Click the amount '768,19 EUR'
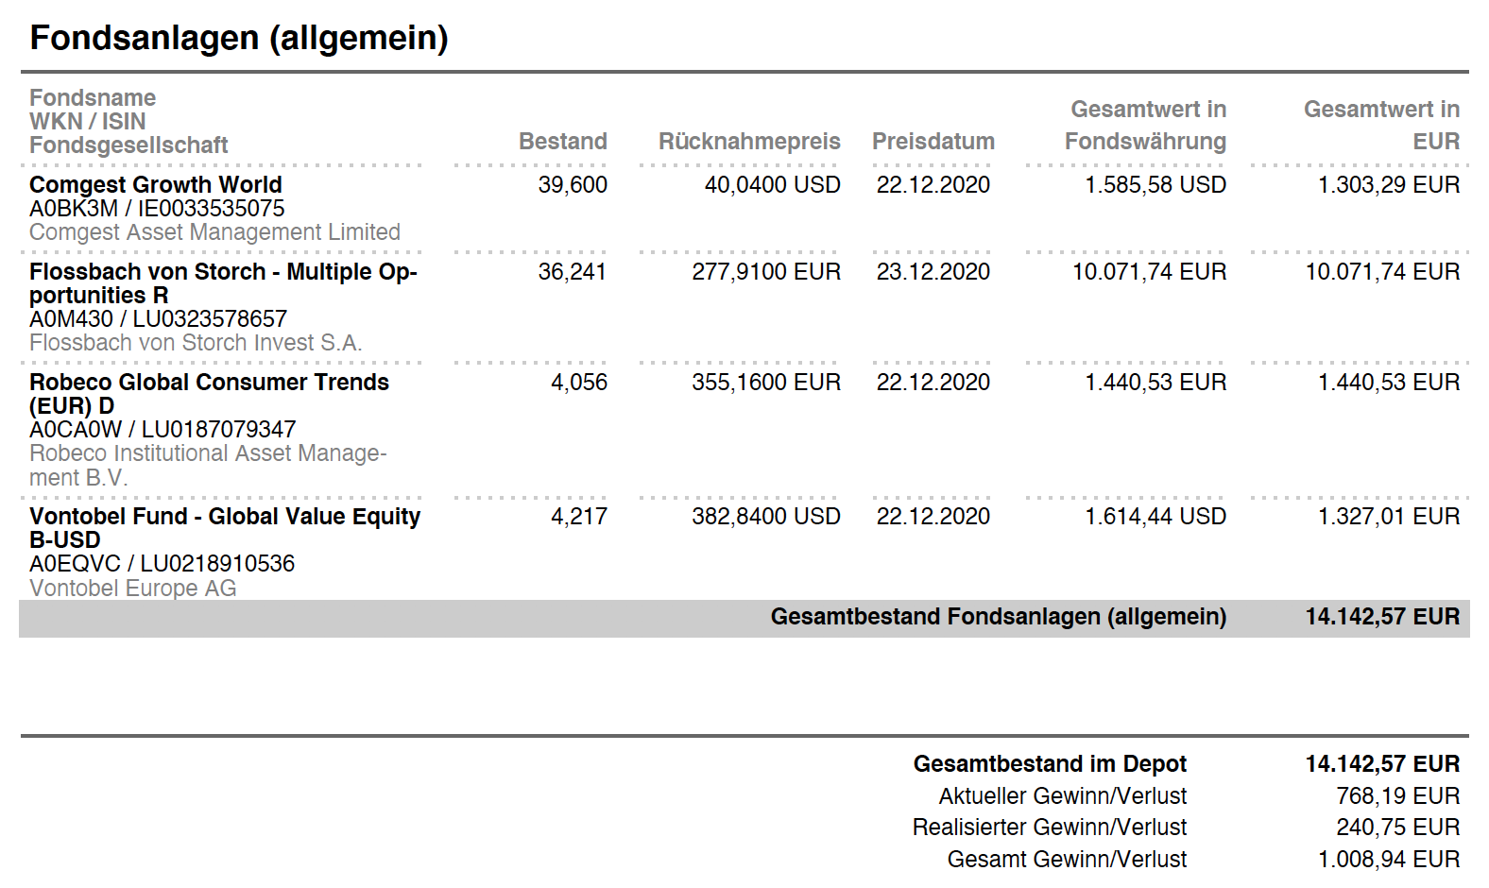 [x=1398, y=796]
